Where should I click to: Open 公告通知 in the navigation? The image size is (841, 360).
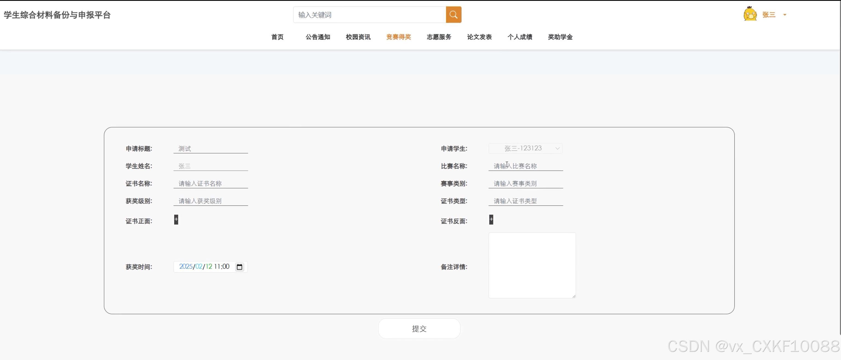318,37
